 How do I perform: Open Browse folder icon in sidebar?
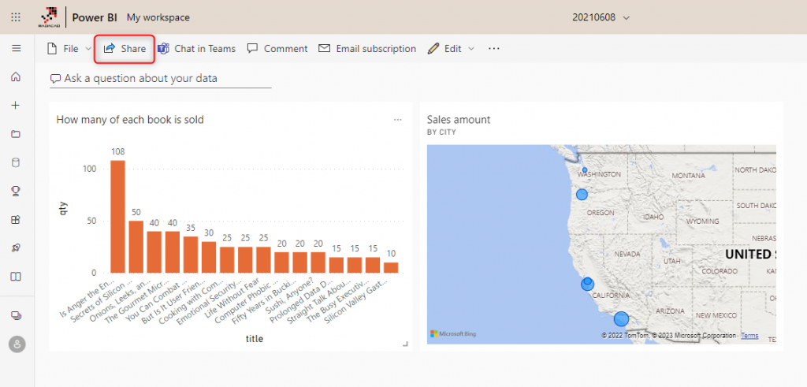click(x=16, y=134)
